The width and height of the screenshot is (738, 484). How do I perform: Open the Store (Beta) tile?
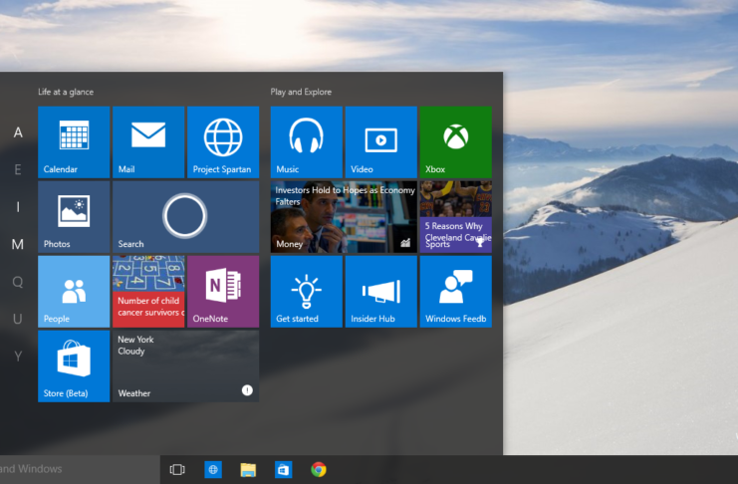[x=74, y=365]
